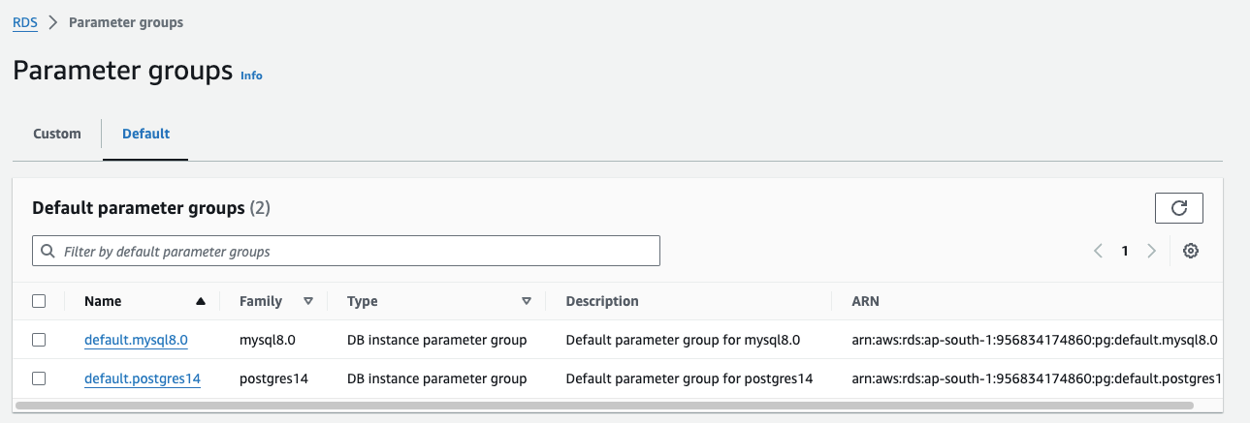Toggle the select-all checkbox in header
Screen dimensions: 1250x423
pos(39,301)
